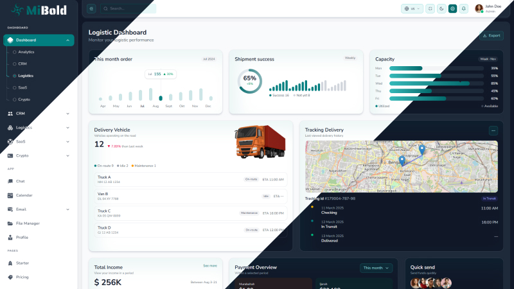Open the Week - Nov capacity selector
Image resolution: width=514 pixels, height=289 pixels.
[488, 59]
